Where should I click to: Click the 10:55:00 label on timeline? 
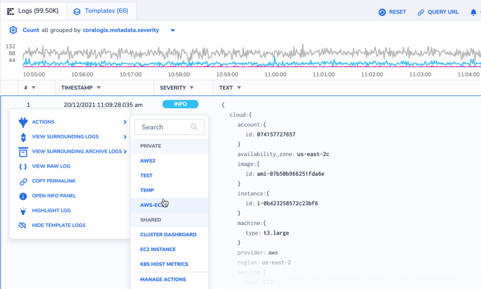(34, 74)
